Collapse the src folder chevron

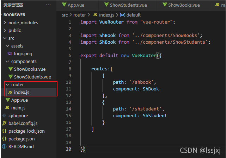pos(5,38)
